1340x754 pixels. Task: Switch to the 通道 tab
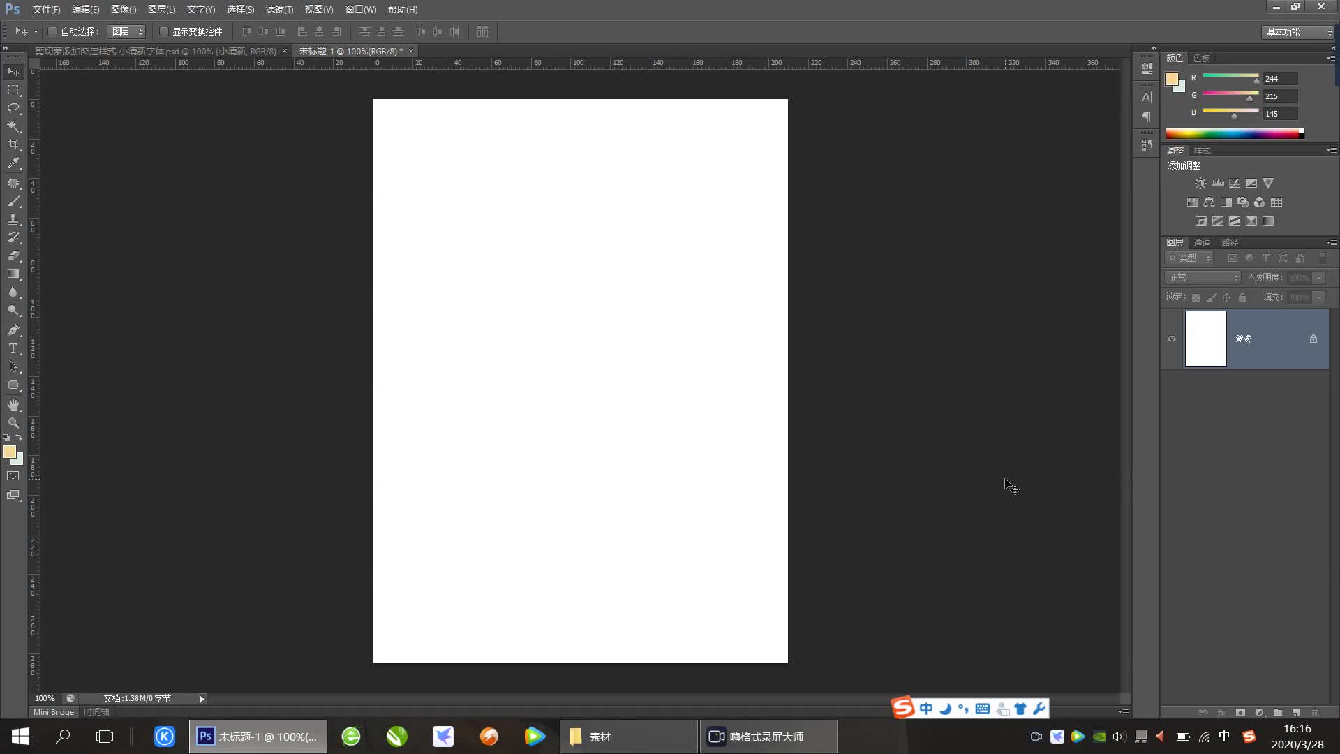coord(1202,242)
